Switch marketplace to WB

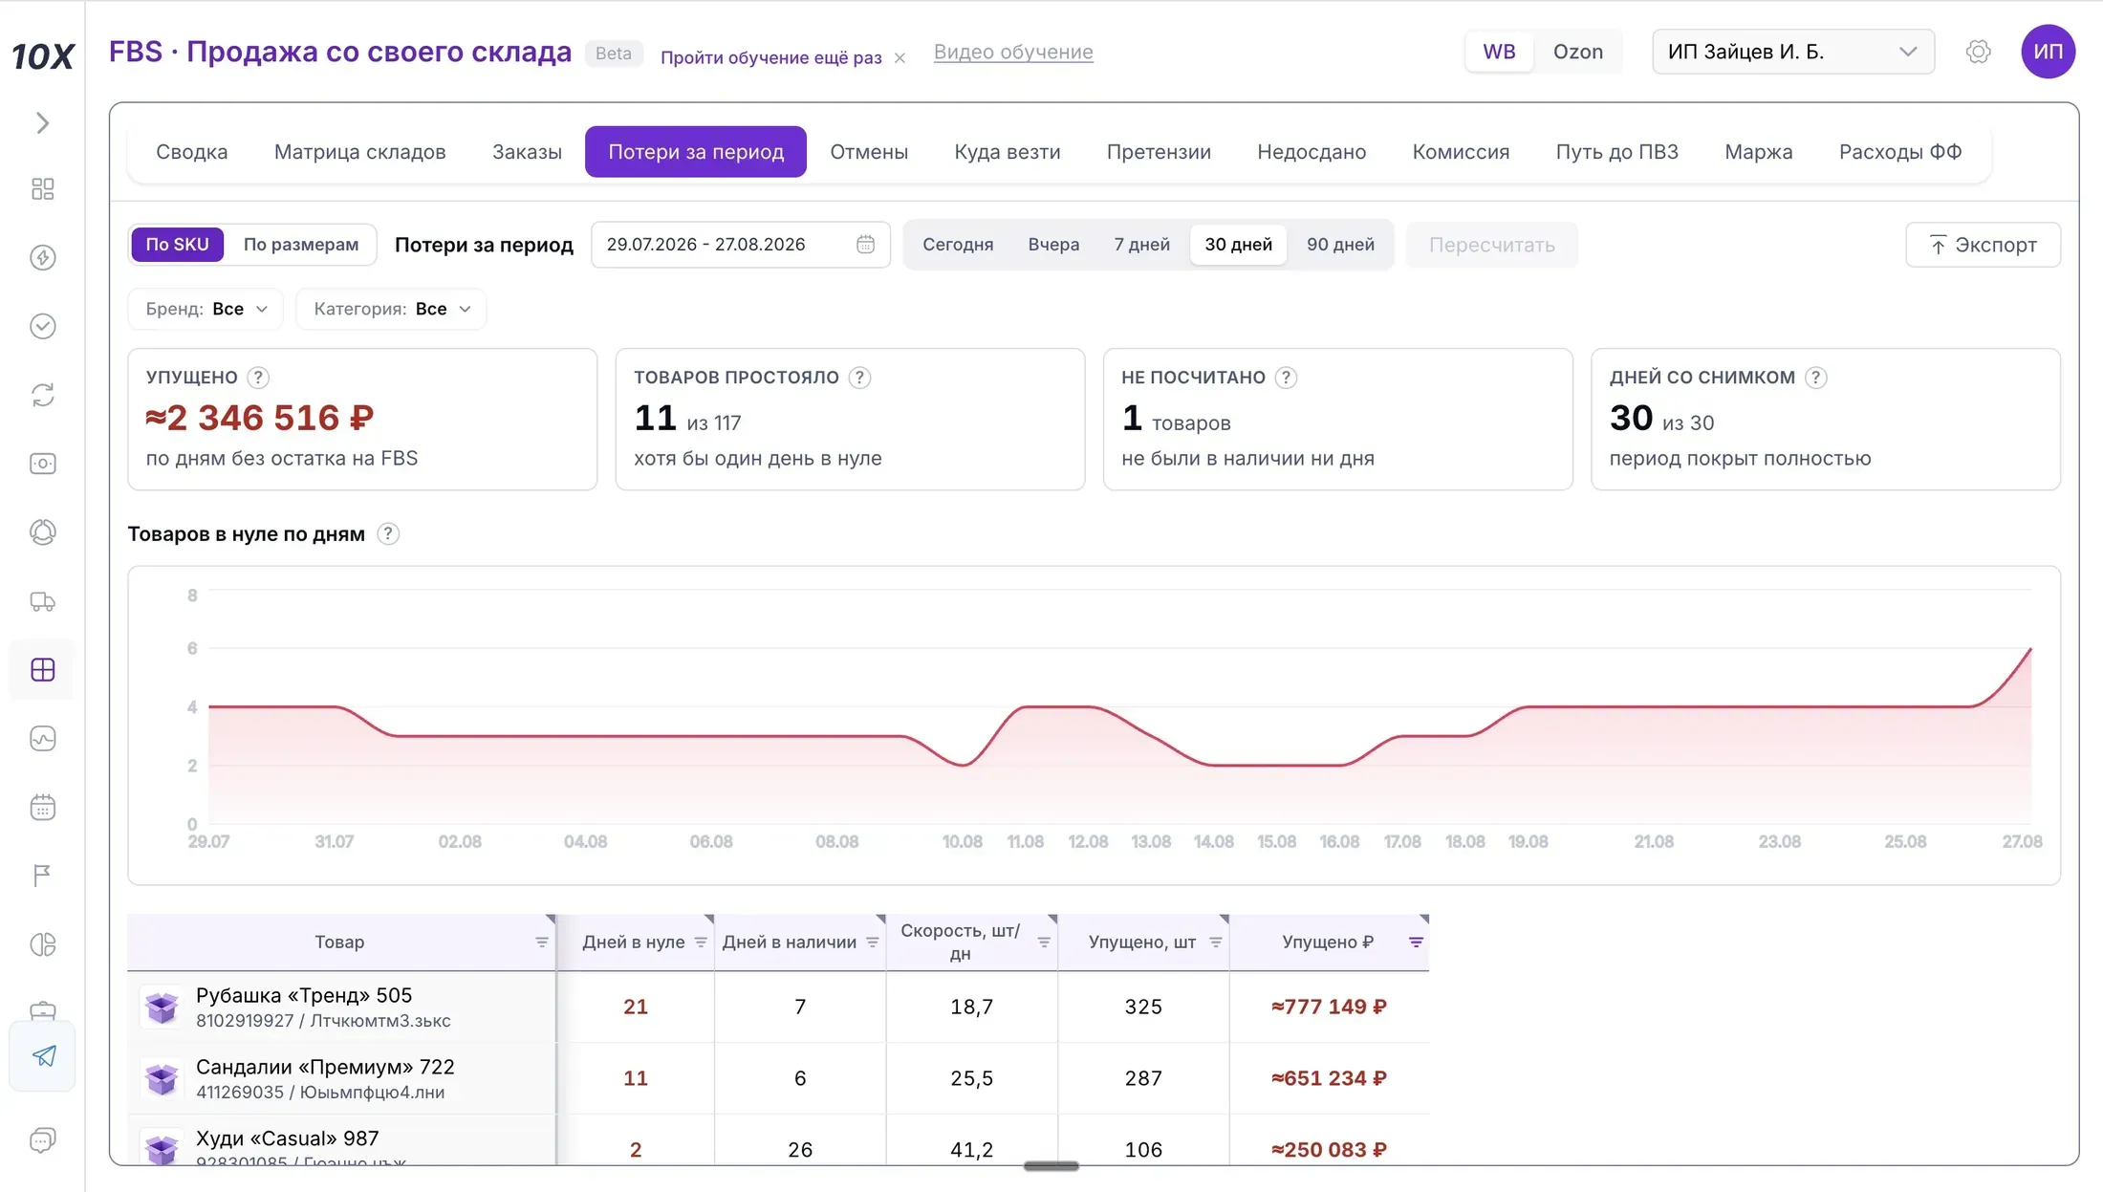[1499, 52]
